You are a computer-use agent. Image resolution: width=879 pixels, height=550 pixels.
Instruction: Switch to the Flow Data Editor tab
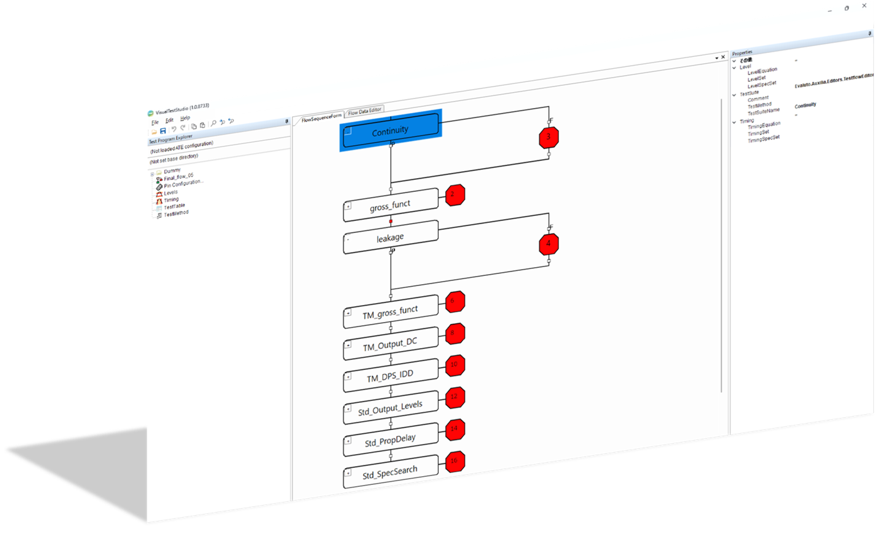click(364, 111)
